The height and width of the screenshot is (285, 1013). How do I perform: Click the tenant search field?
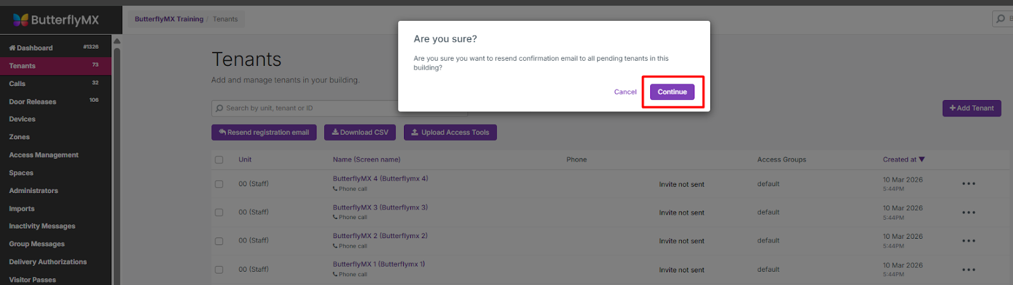(x=304, y=108)
